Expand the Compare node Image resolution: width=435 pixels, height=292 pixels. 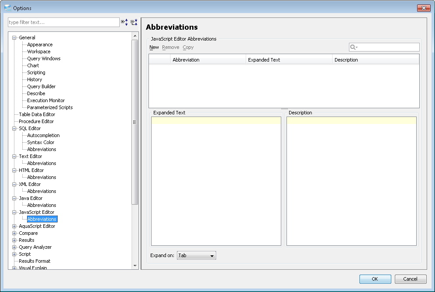pos(14,233)
